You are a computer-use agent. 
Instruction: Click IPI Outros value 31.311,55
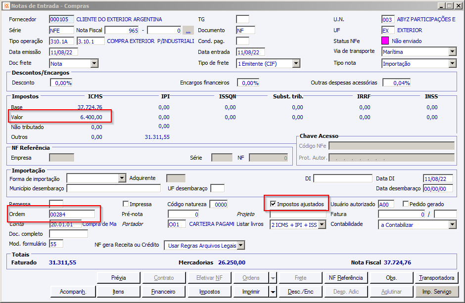click(x=157, y=137)
